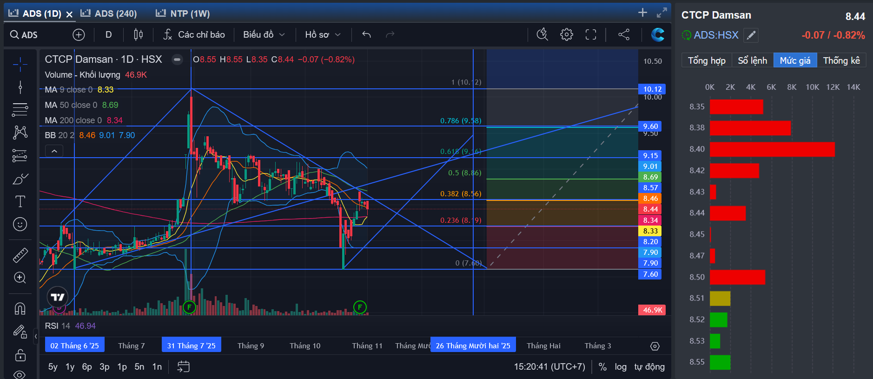Add a symbol to compare with plus icon

tap(79, 35)
